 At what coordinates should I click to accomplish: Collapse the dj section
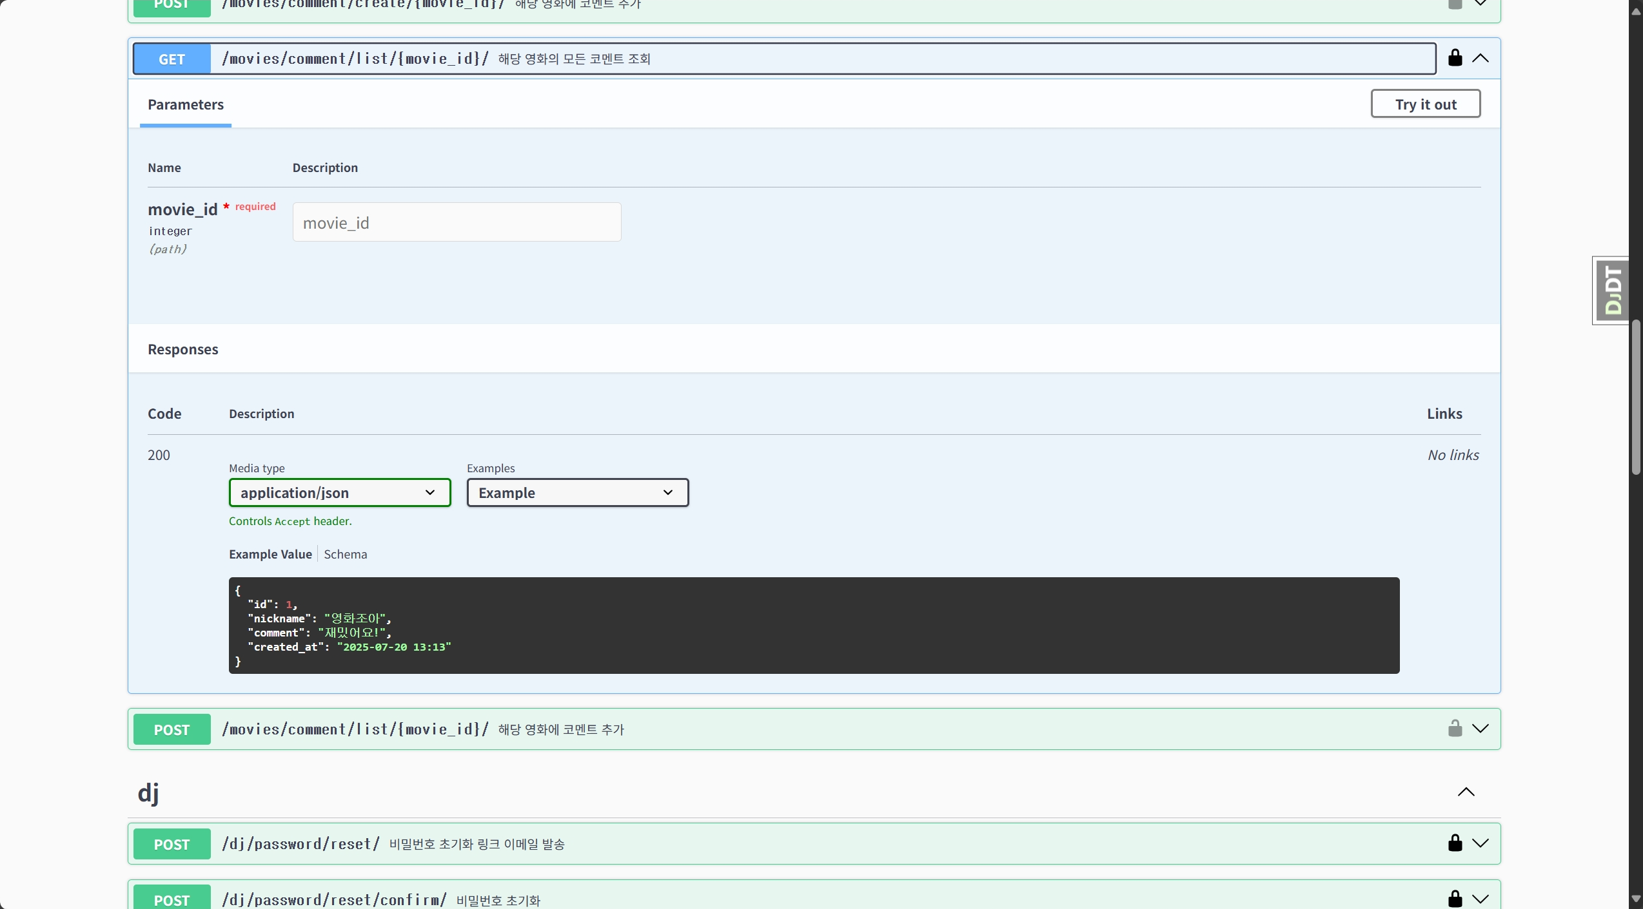(1466, 792)
